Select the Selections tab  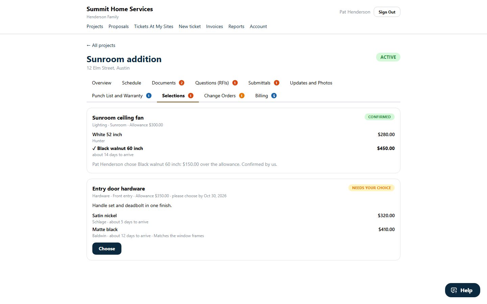tap(178, 96)
